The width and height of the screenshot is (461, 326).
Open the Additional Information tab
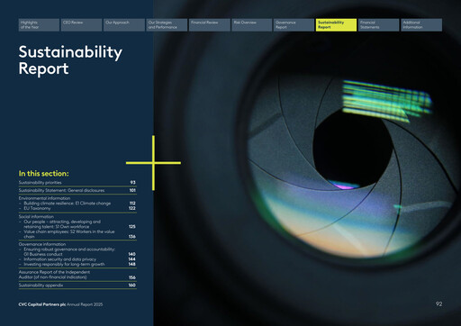(x=421, y=25)
